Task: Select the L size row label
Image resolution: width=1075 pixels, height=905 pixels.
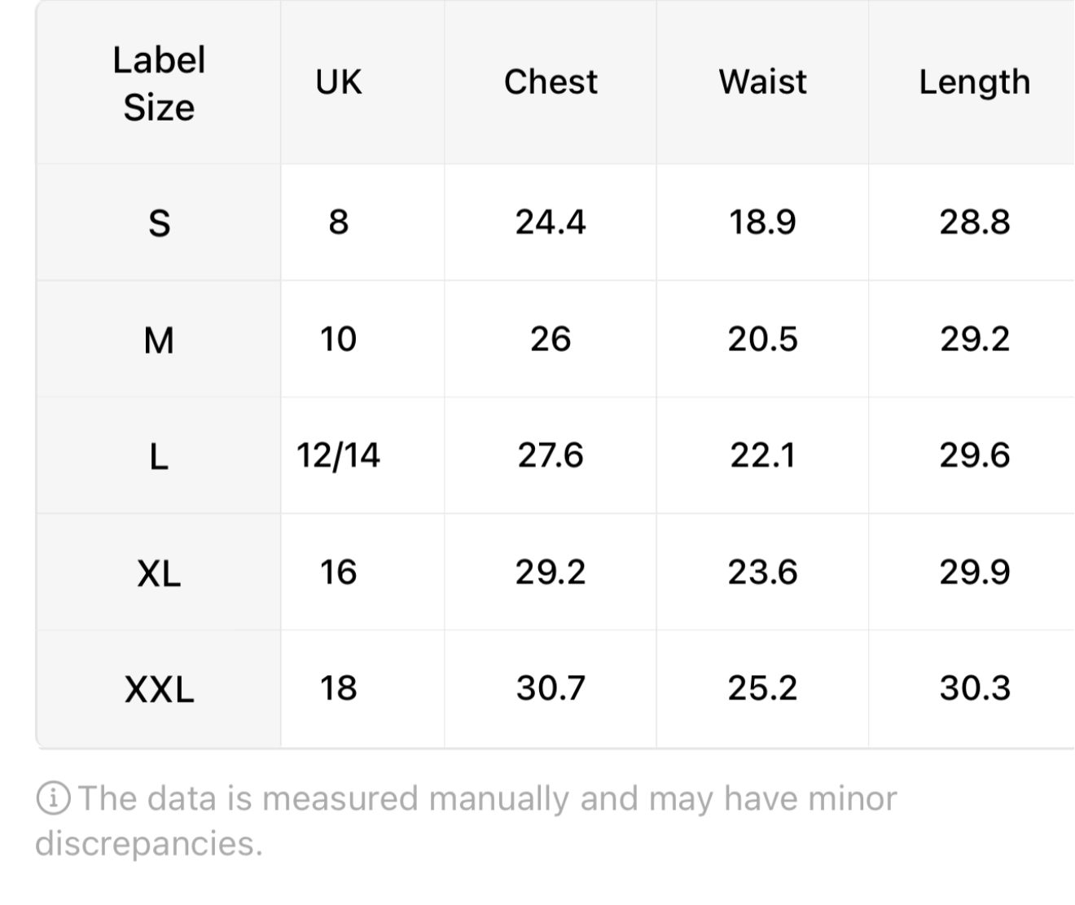Action: 159,456
